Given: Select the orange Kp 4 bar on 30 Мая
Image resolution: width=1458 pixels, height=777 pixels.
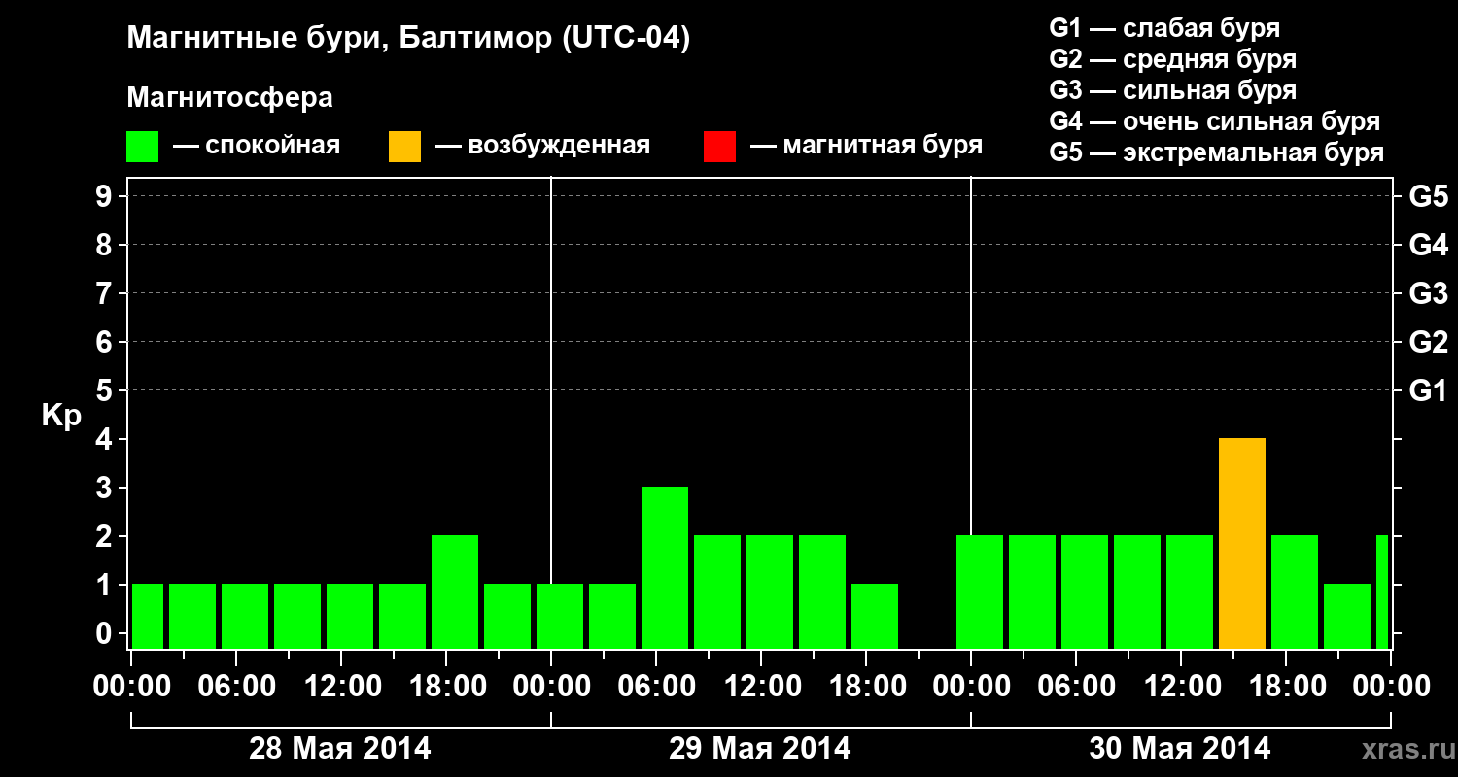Looking at the screenshot, I should click(x=1242, y=543).
